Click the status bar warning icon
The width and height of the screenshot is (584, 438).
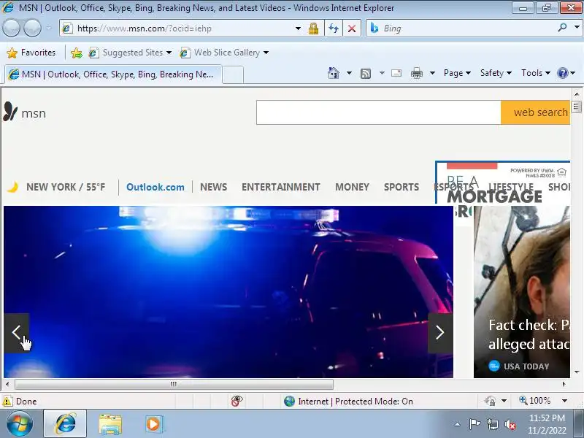7,401
